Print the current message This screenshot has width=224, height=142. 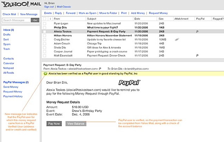tap(124, 13)
